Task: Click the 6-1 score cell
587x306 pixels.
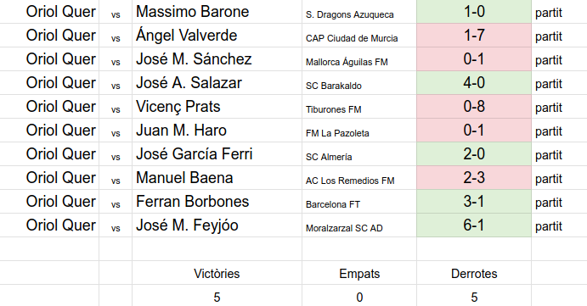Action: click(x=474, y=225)
